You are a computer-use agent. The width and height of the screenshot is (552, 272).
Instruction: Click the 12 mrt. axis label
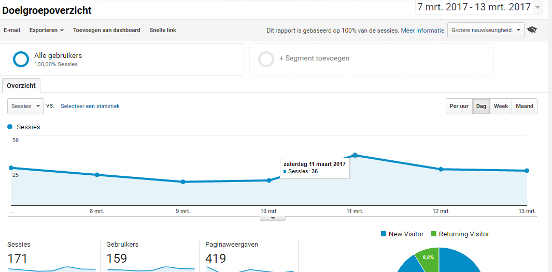point(441,211)
